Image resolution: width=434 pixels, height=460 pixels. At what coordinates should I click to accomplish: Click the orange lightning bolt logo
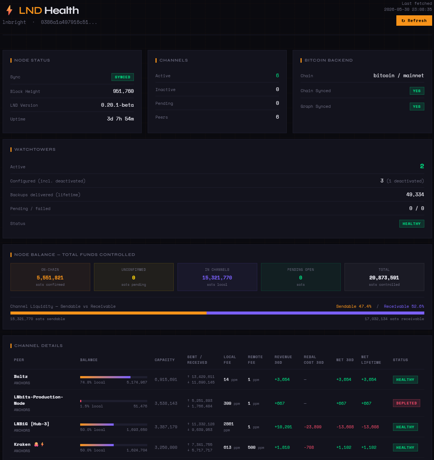9,10
